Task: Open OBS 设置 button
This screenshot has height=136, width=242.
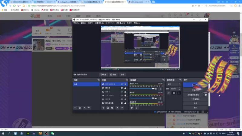Action: point(195,103)
